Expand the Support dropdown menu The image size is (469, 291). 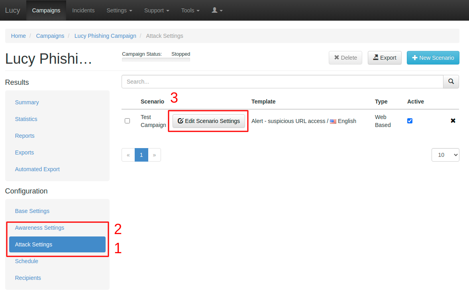[157, 10]
